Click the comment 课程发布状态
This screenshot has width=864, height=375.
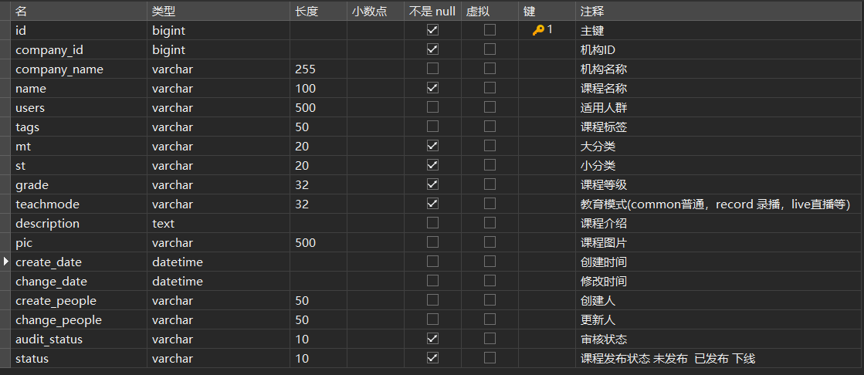668,359
